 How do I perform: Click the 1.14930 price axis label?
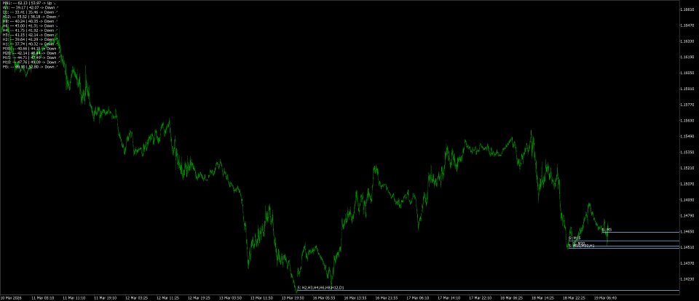[687, 200]
